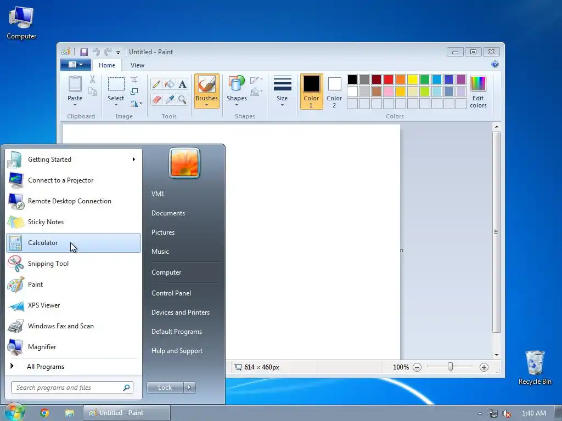Viewport: 562px width, 421px height.
Task: Click the Start orb button
Action: (14, 412)
